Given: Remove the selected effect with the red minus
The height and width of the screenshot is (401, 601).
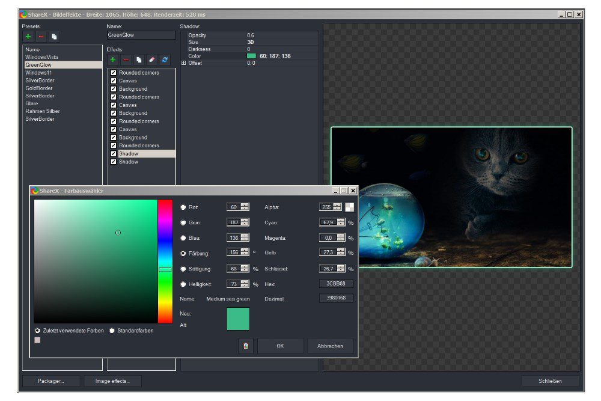Looking at the screenshot, I should [126, 60].
